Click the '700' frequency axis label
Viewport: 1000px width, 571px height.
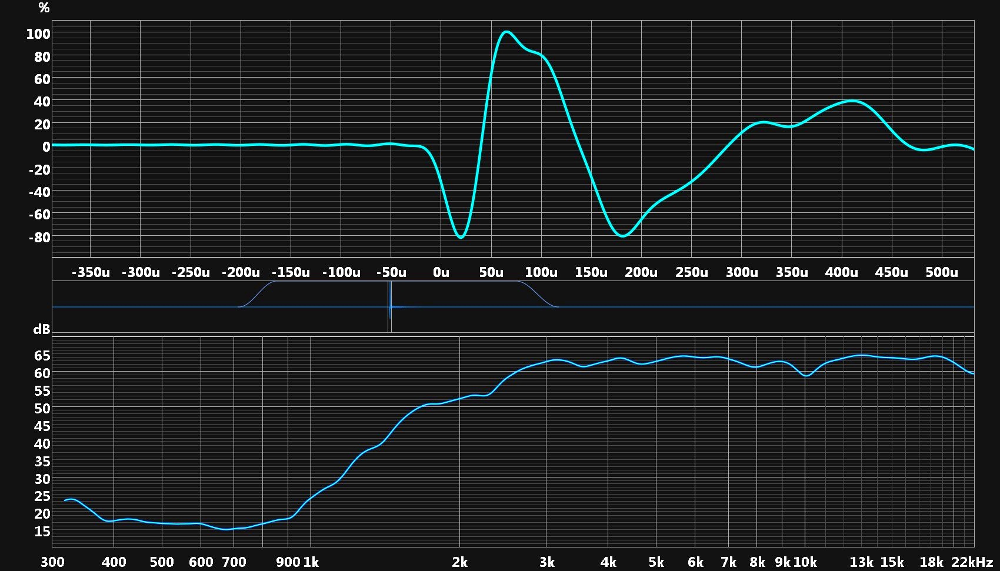234,562
